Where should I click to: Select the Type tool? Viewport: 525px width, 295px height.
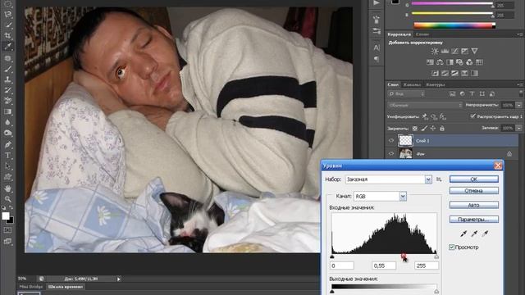[7, 156]
